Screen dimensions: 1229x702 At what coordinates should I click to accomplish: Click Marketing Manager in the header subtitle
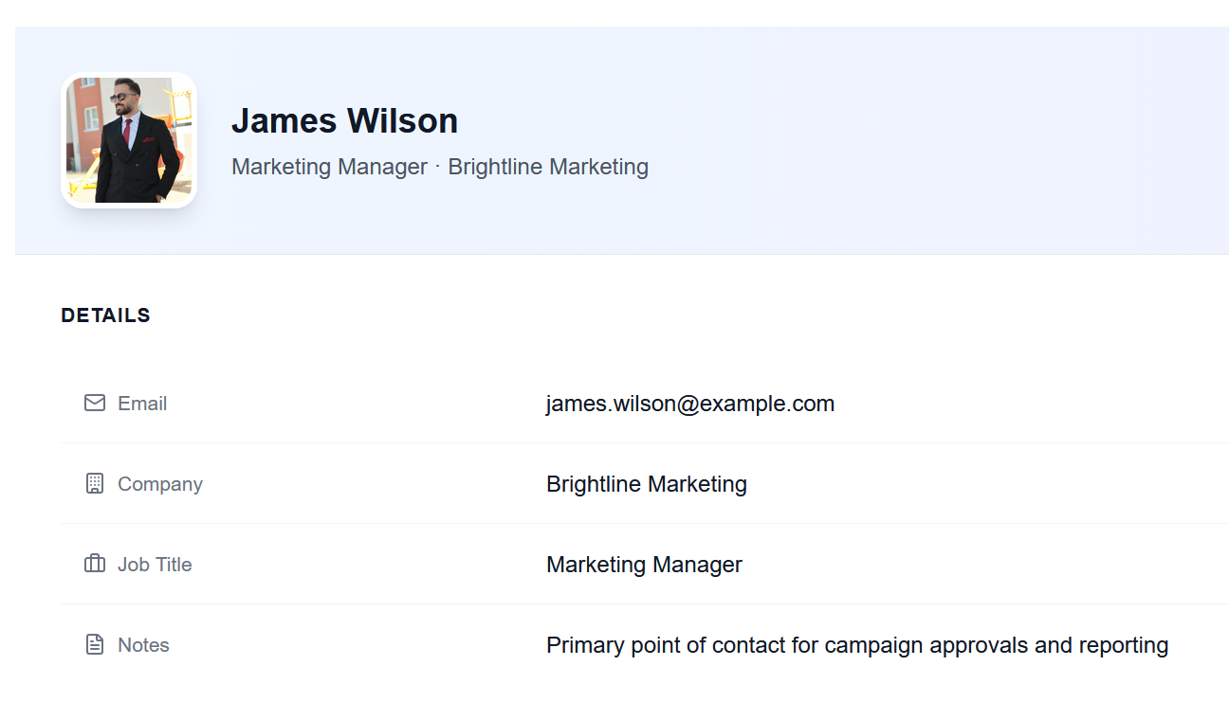tap(329, 167)
